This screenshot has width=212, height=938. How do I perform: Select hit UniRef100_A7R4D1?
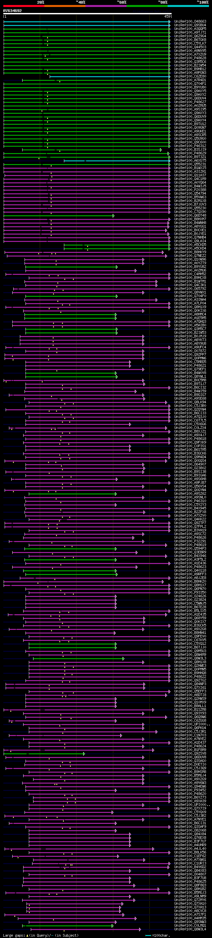[x=190, y=80]
